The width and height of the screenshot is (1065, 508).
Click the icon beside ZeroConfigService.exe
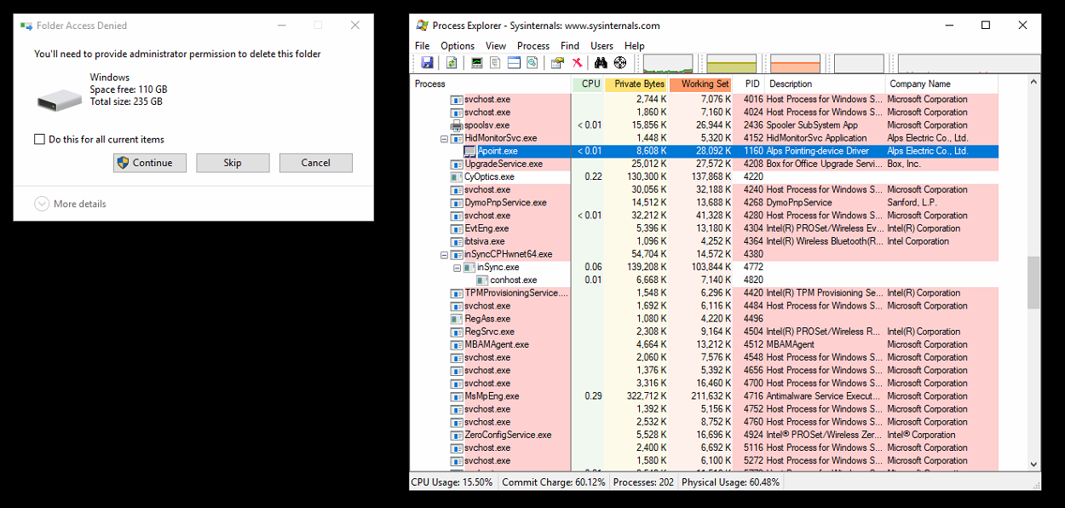pyautogui.click(x=457, y=435)
